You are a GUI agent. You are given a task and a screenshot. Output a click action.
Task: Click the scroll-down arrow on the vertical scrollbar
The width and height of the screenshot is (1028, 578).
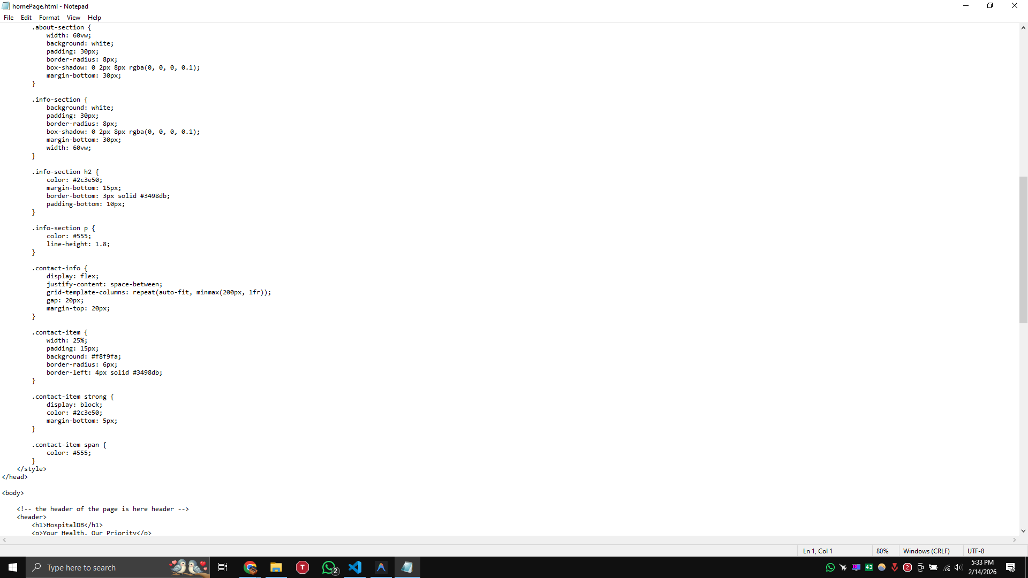pos(1025,531)
